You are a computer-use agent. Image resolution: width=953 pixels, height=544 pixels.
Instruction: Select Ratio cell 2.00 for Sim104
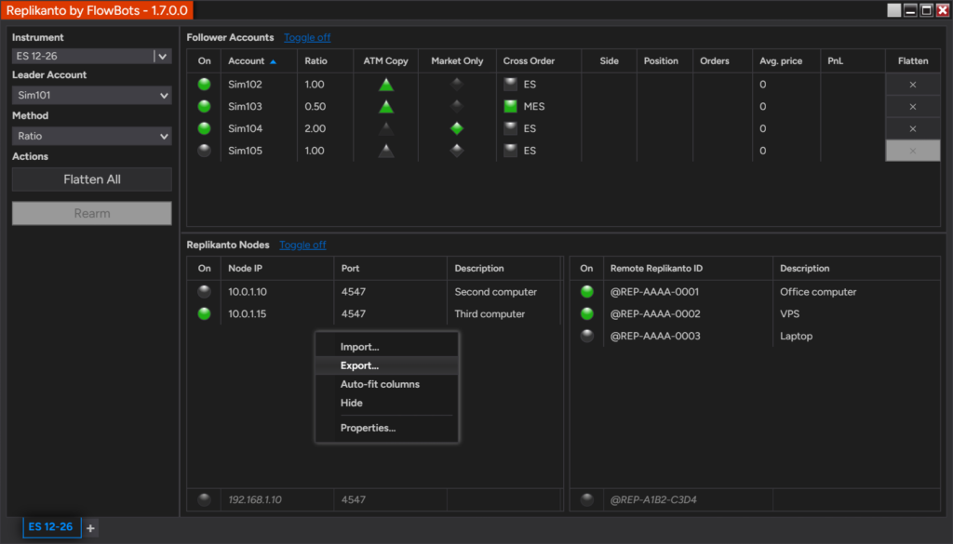(x=325, y=128)
